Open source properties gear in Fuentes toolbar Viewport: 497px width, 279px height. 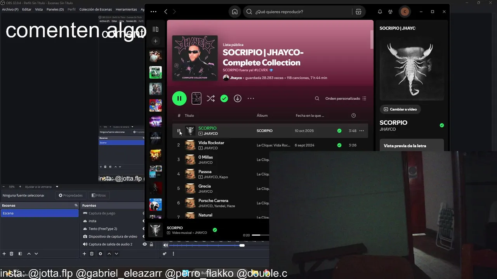point(100,253)
